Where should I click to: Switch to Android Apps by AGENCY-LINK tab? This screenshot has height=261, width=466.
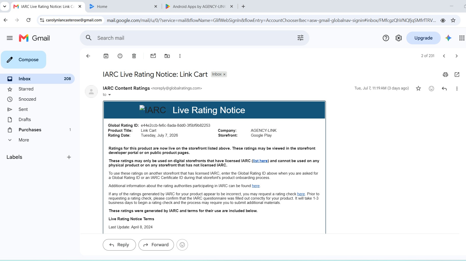coord(199,6)
